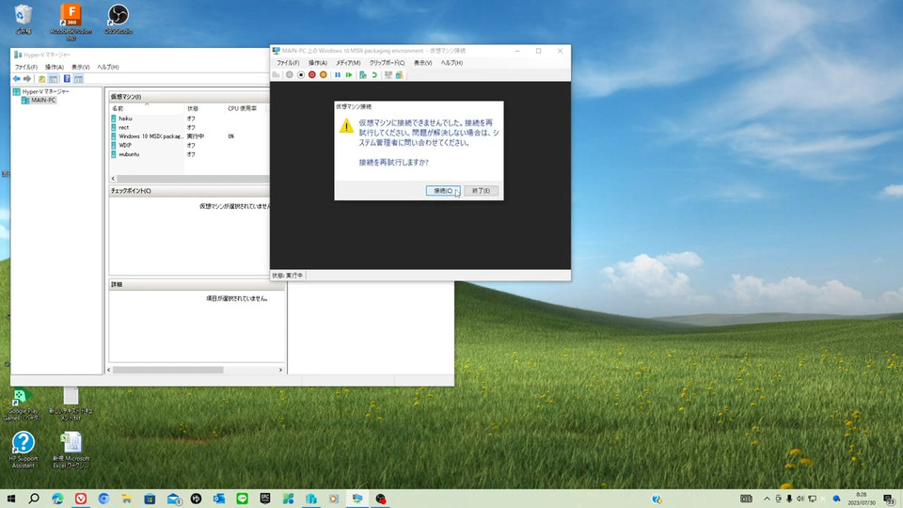The width and height of the screenshot is (903, 508).
Task: Open the 操作(A) menu in Hyper-V Manager
Action: point(55,67)
